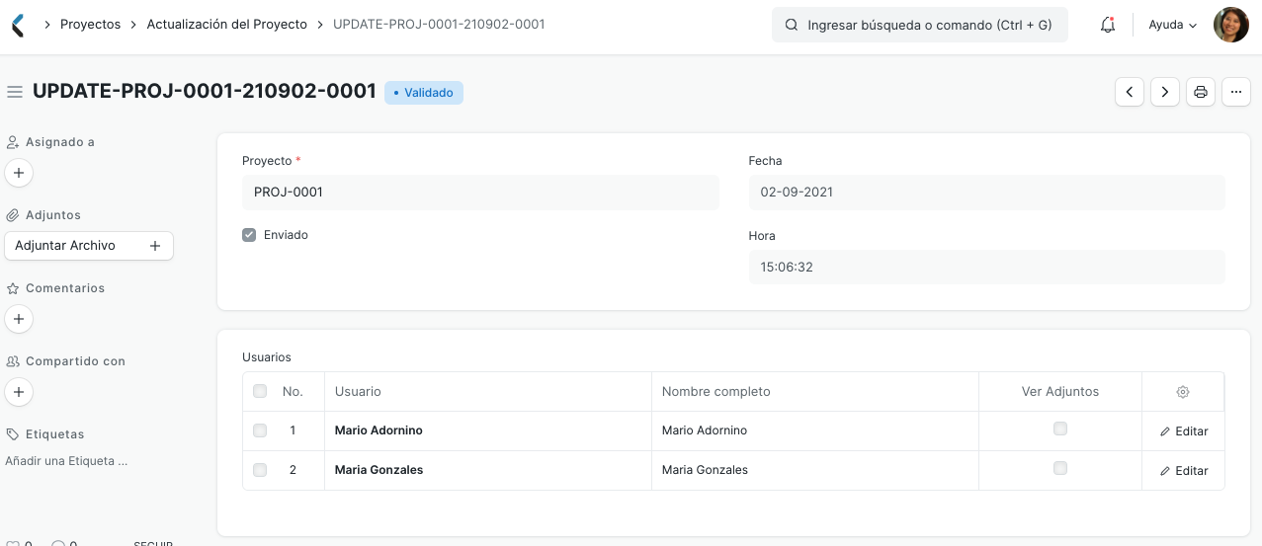Add an assignee under Asignado a
Image resolution: width=1262 pixels, height=546 pixels.
tap(19, 173)
